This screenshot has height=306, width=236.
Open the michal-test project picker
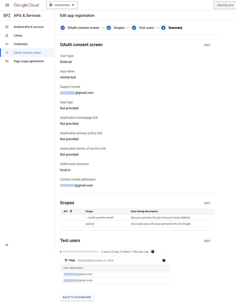62,5
